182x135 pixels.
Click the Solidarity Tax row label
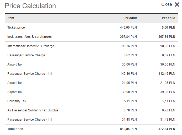[x=17, y=101]
